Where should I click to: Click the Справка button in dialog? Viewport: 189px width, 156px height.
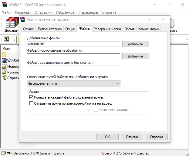157,137
